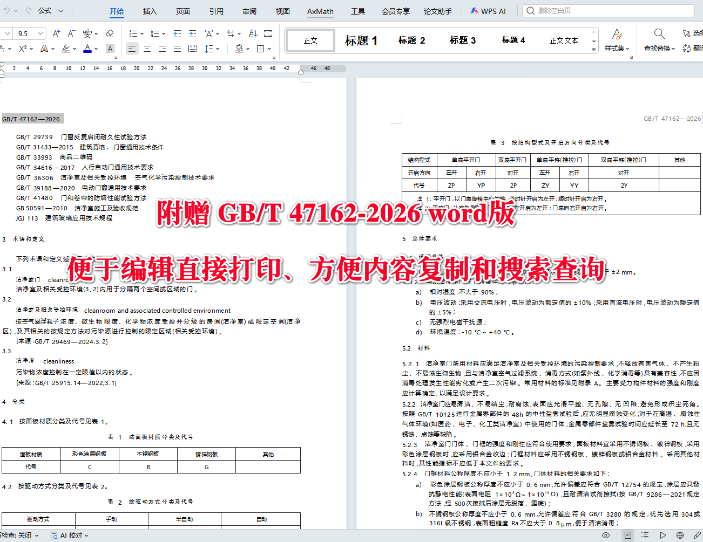This screenshot has width=703, height=542.
Task: Open 查找替换 with the magnifier icon
Action: [x=659, y=33]
